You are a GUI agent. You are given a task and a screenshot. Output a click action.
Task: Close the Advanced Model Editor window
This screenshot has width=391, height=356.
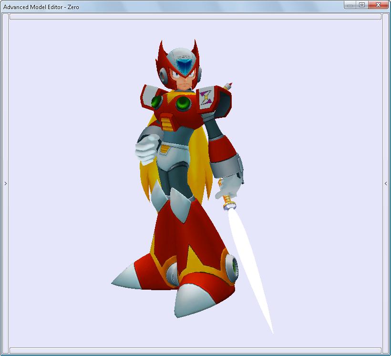click(x=379, y=5)
